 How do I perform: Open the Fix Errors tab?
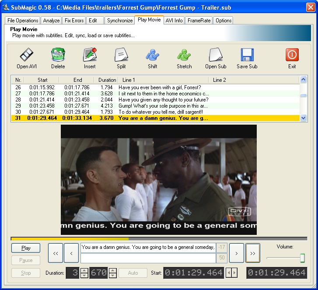pyautogui.click(x=74, y=21)
